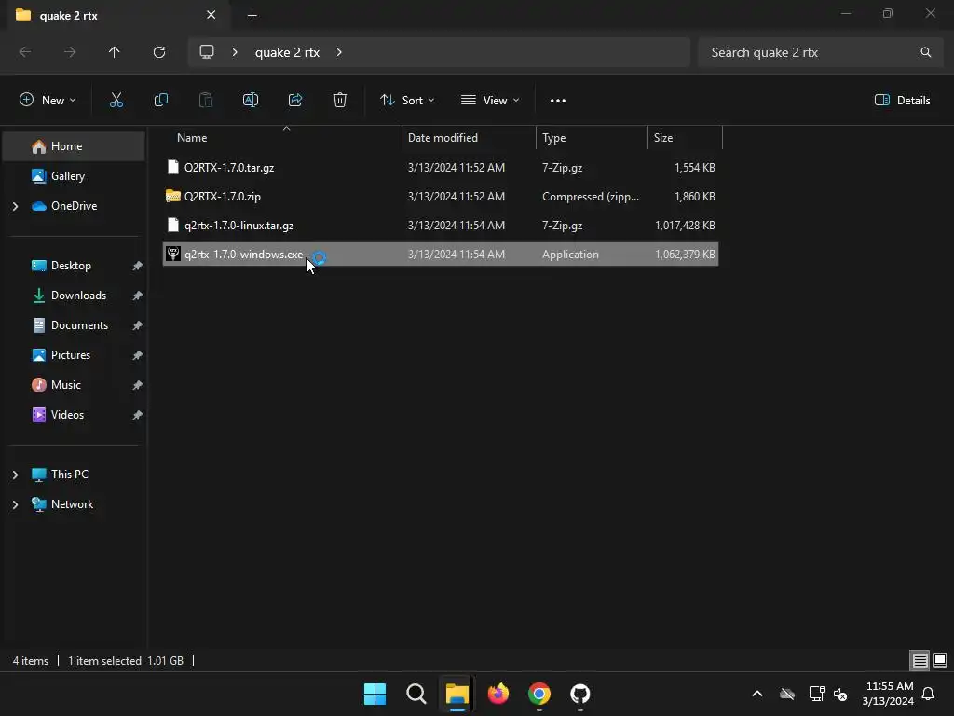Click the Forward arrow
The height and width of the screenshot is (716, 954).
(x=70, y=52)
